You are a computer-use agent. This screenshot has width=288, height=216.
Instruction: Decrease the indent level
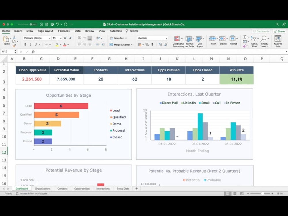coord(98,44)
